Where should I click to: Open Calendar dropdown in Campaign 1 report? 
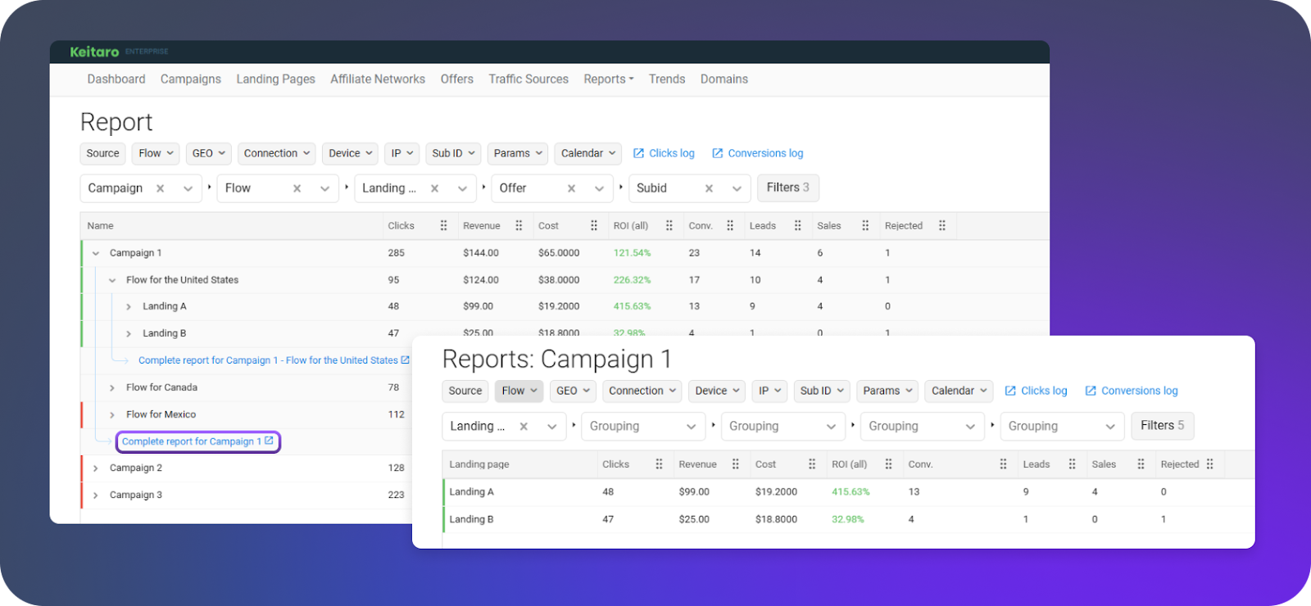pyautogui.click(x=959, y=391)
